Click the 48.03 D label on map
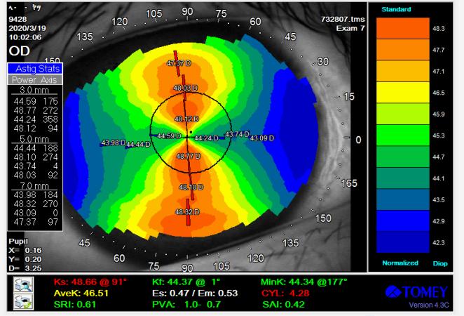This screenshot has height=316, width=464. [x=186, y=88]
